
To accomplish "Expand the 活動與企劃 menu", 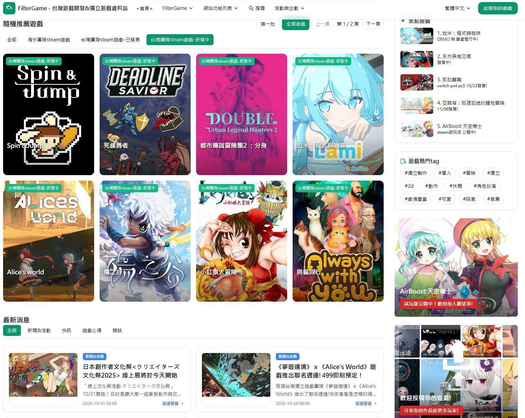I will [x=289, y=8].
